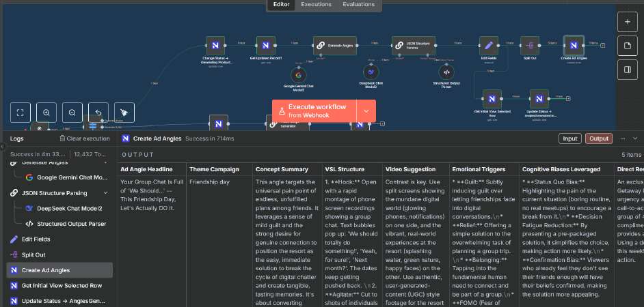The height and width of the screenshot is (307, 644).
Task: Select the Split Out canvas node
Action: [x=530, y=46]
